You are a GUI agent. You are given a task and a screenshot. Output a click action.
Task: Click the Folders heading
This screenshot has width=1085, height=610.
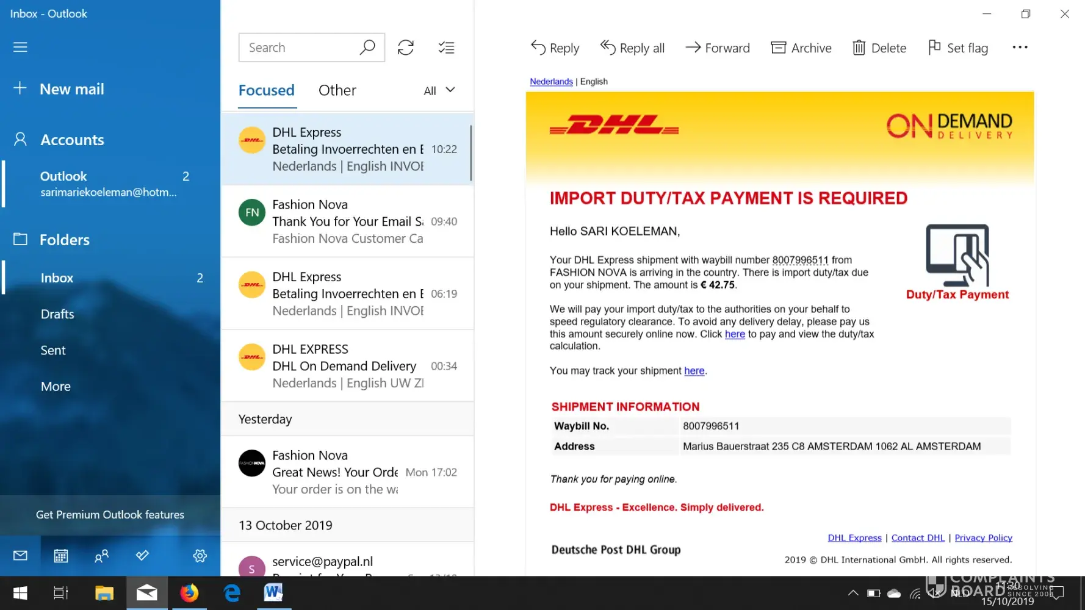coord(65,240)
